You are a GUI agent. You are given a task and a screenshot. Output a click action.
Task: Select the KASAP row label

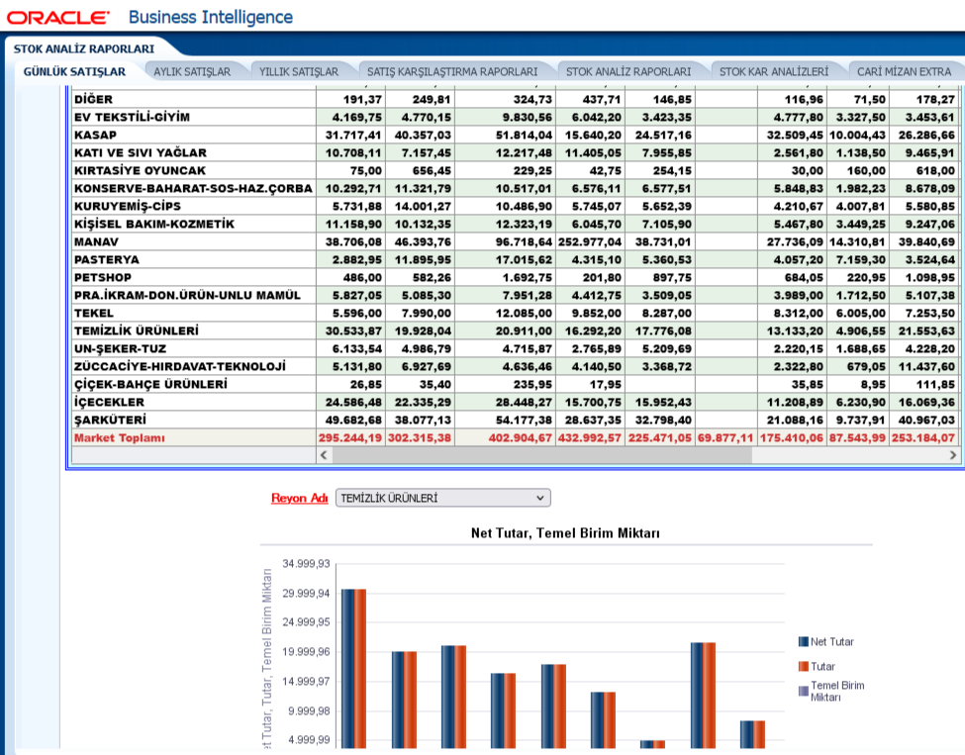point(95,135)
